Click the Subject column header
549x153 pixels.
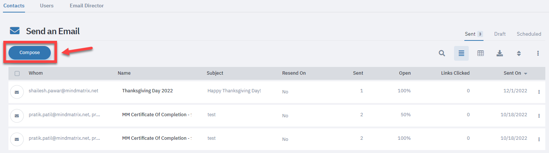(215, 73)
